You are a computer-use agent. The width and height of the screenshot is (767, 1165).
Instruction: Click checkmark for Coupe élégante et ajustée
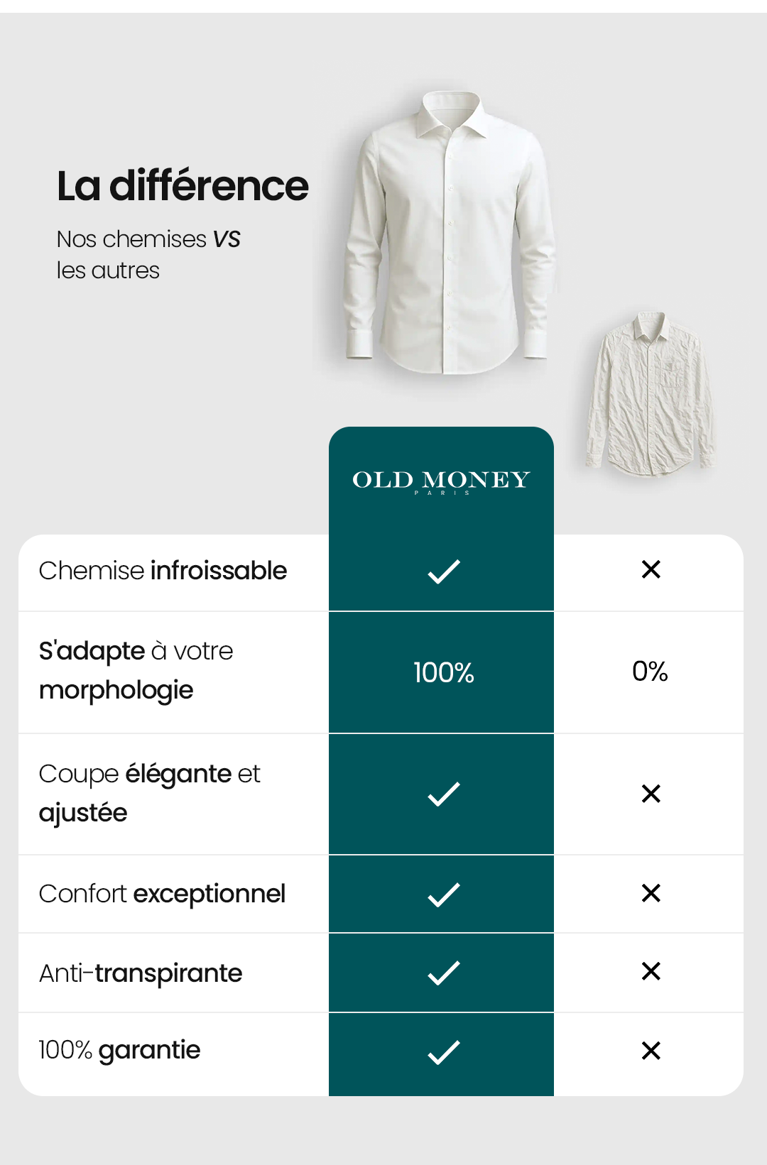point(444,794)
